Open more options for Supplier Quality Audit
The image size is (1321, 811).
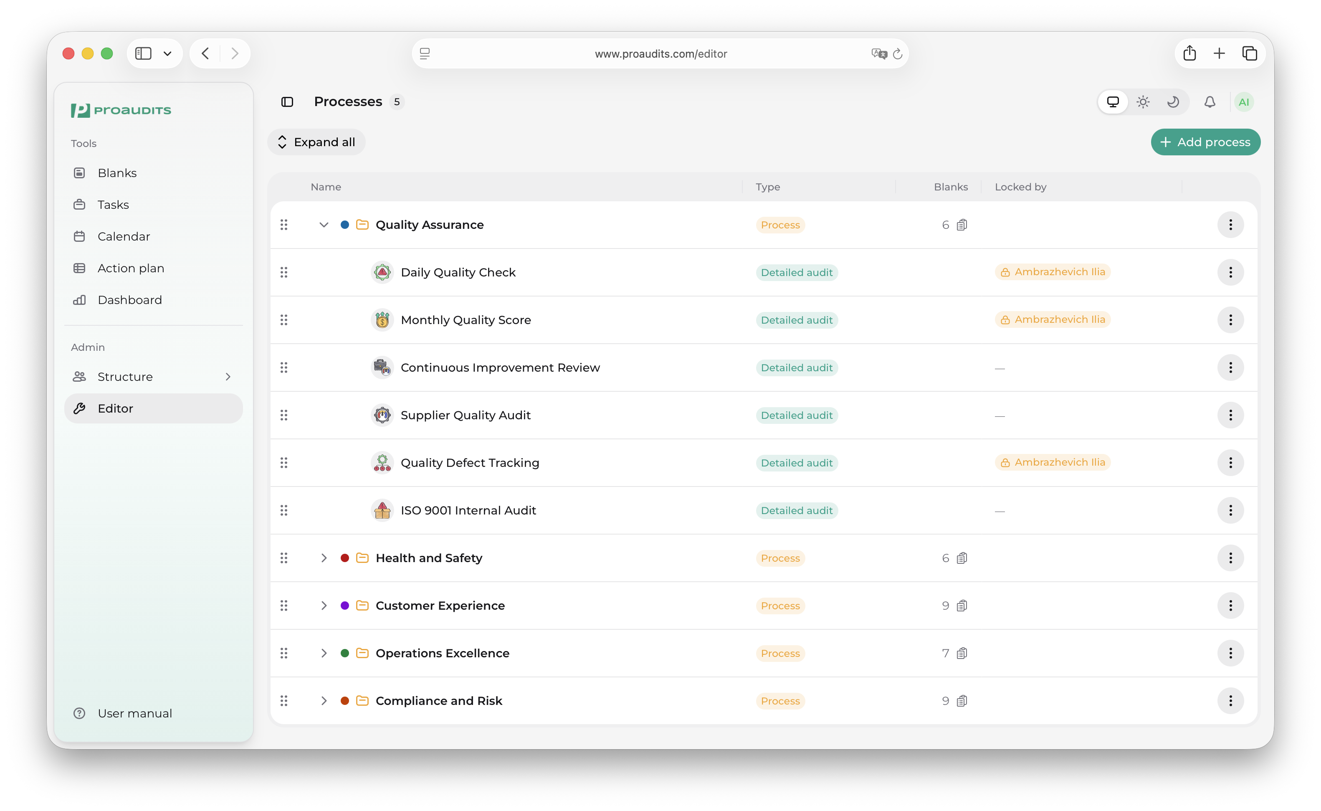[1230, 415]
